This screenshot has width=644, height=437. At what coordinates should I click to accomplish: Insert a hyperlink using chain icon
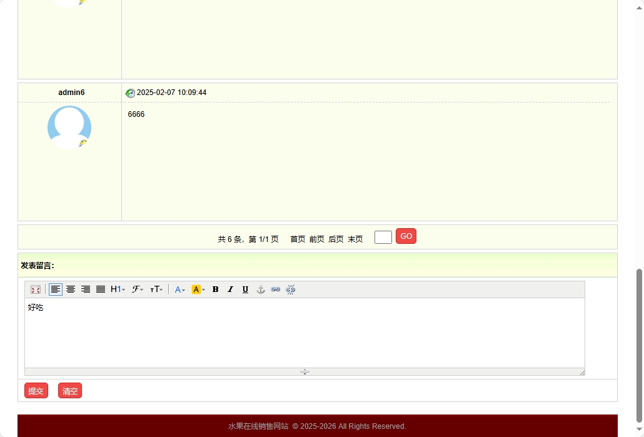point(276,289)
